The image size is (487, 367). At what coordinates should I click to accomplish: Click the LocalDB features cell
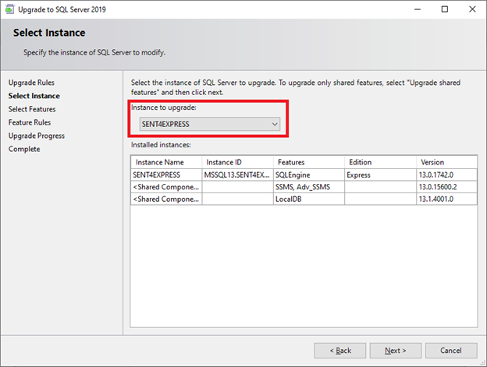(x=309, y=199)
